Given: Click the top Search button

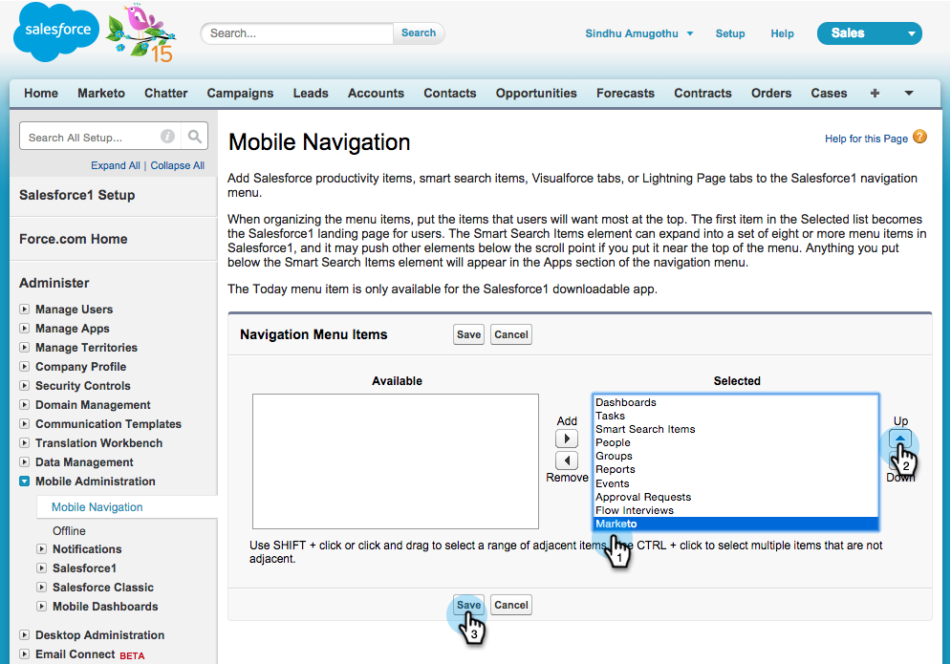Looking at the screenshot, I should 419,32.
